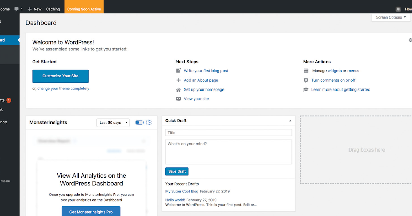Screen dimensions: 412x216
Task: Open the Hello world! draft
Action: (x=175, y=200)
